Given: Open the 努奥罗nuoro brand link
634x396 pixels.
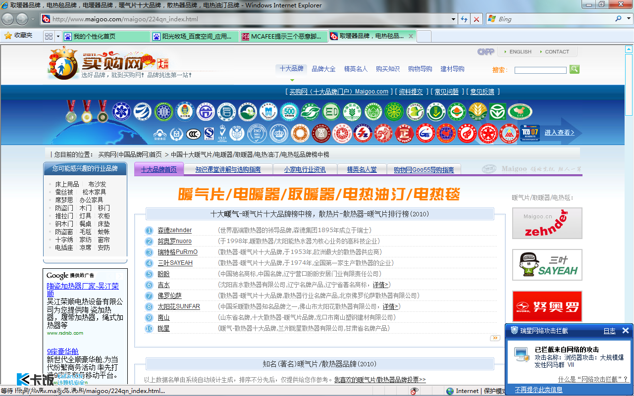Looking at the screenshot, I should pyautogui.click(x=175, y=241).
